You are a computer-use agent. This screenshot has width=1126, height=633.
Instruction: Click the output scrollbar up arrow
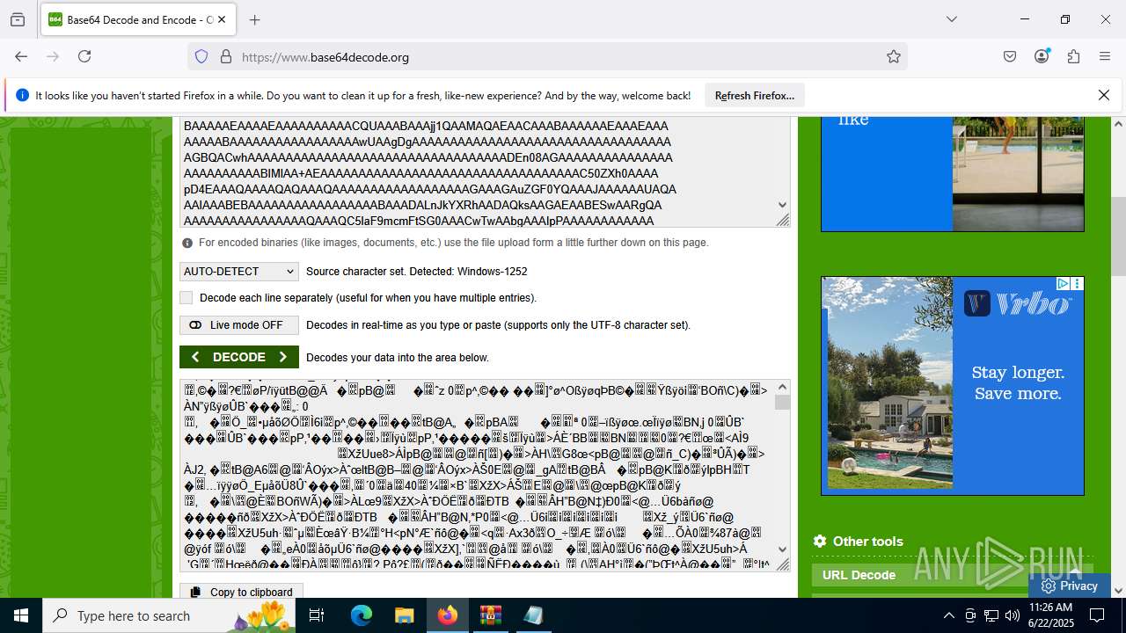(x=782, y=388)
